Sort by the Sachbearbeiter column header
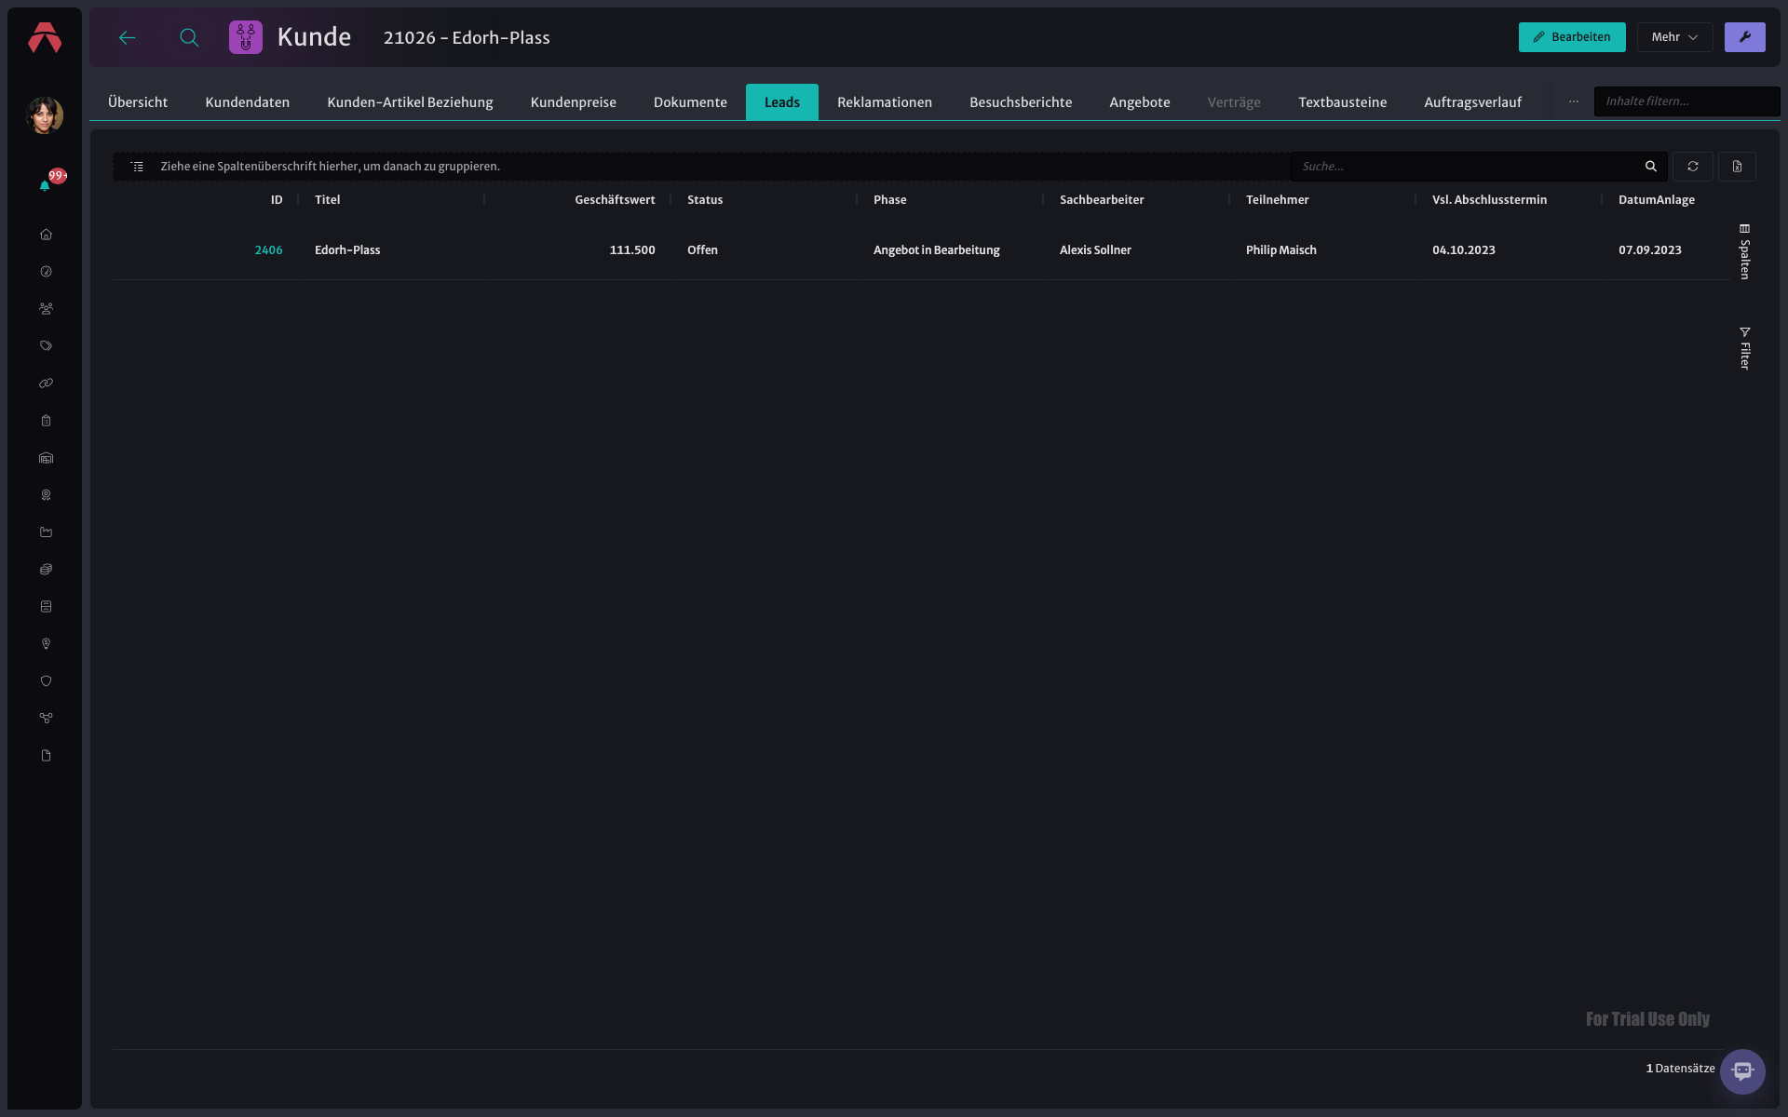 tap(1102, 200)
